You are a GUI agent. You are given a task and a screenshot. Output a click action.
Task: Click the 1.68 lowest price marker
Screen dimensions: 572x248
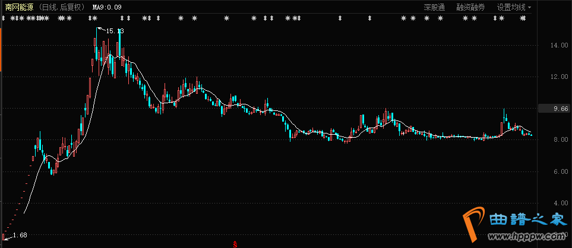(20, 235)
